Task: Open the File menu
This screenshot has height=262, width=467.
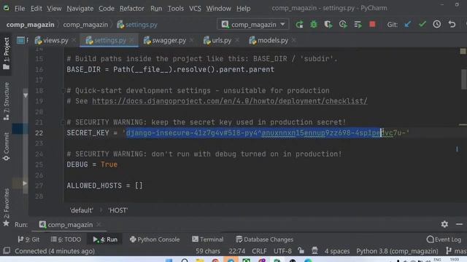Action: coord(20,8)
